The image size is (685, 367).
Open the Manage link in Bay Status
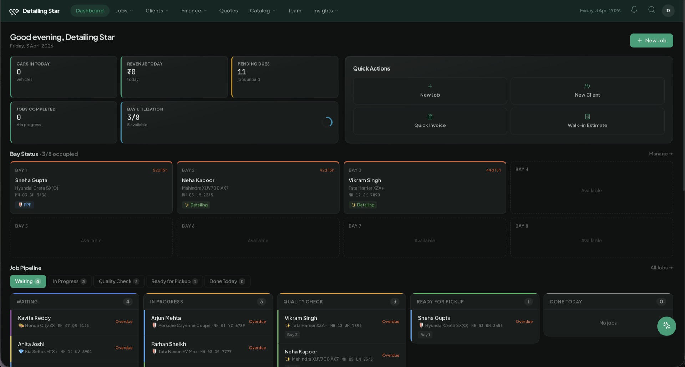coord(660,154)
